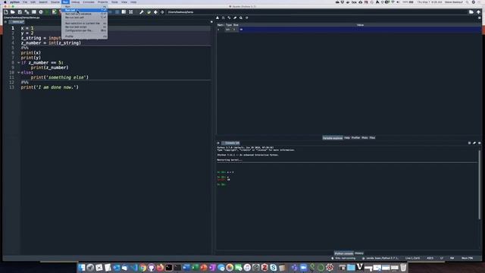Click the Forward arrow toolbar icon
The image size is (485, 273).
[162, 12]
